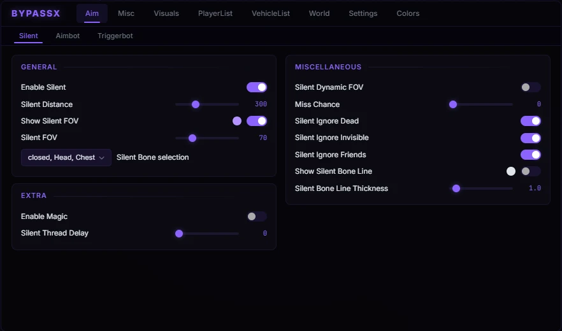This screenshot has height=331, width=562.
Task: Click the Silent Distance slider handle
Action: (x=196, y=104)
